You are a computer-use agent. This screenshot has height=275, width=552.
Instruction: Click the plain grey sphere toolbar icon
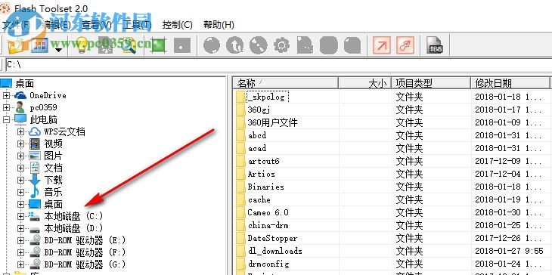tap(212, 46)
